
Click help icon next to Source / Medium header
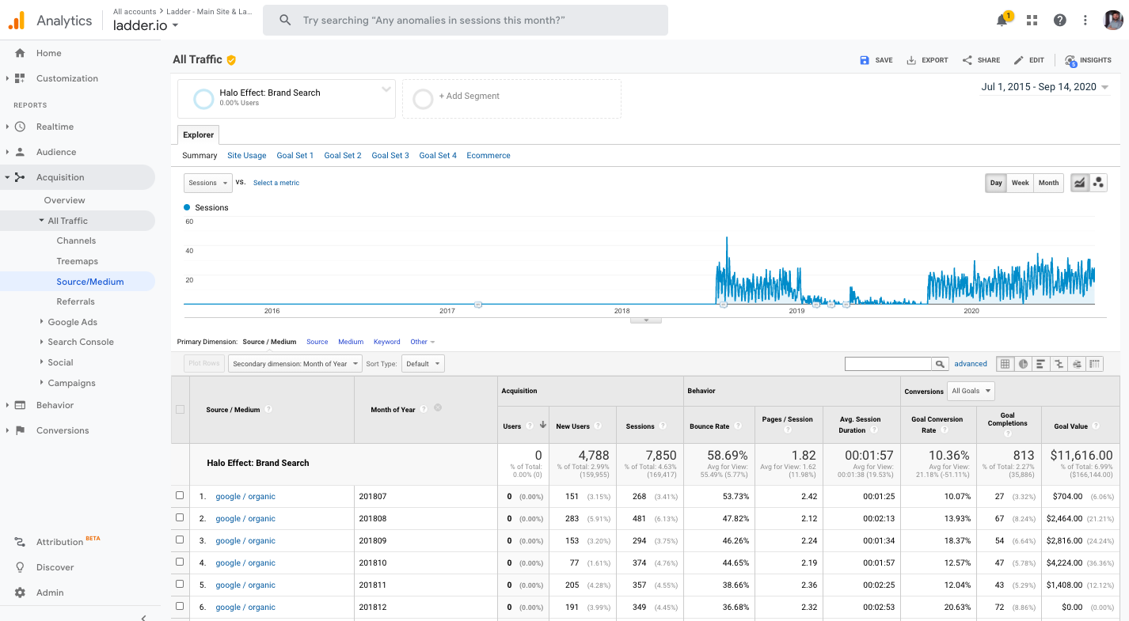(x=269, y=410)
